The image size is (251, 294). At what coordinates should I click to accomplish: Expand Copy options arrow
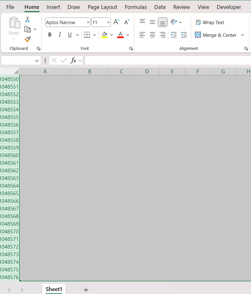click(x=35, y=30)
